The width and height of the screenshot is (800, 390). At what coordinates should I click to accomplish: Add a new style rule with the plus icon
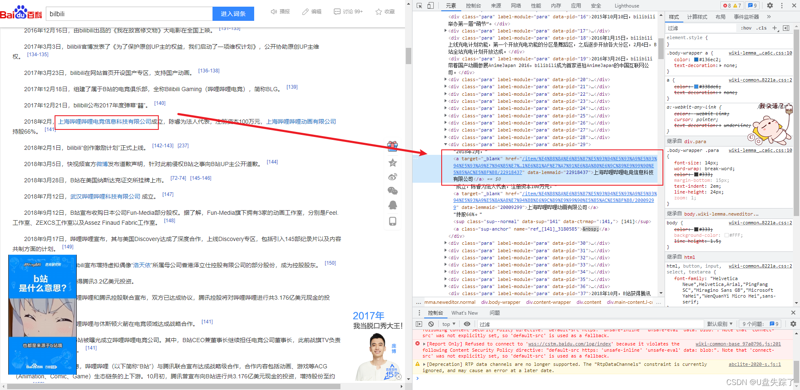coord(775,28)
